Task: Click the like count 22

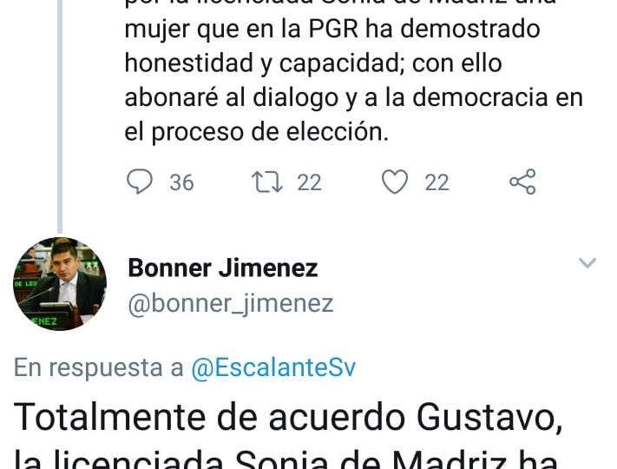Action: [436, 182]
